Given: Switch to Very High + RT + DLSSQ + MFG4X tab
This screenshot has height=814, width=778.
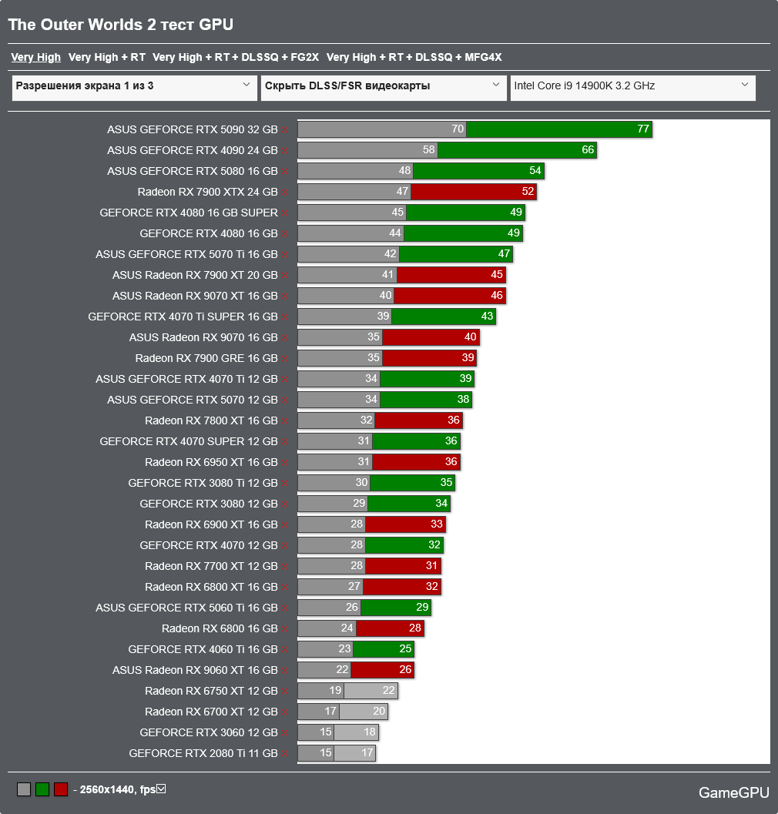Looking at the screenshot, I should click(x=414, y=57).
